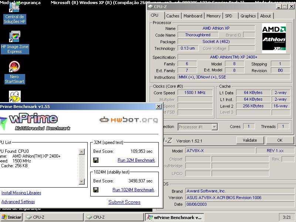The height and width of the screenshot is (222, 296).
Task: Click the REV 1.xx field in the Mainboard window
Action: (275, 151)
